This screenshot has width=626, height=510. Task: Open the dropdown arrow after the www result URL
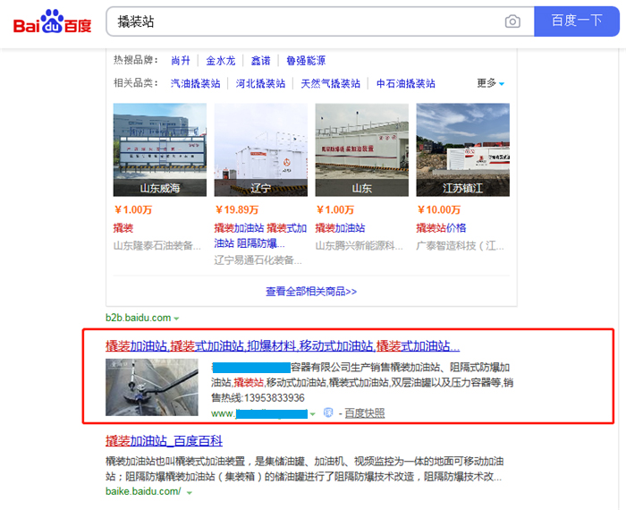(312, 413)
